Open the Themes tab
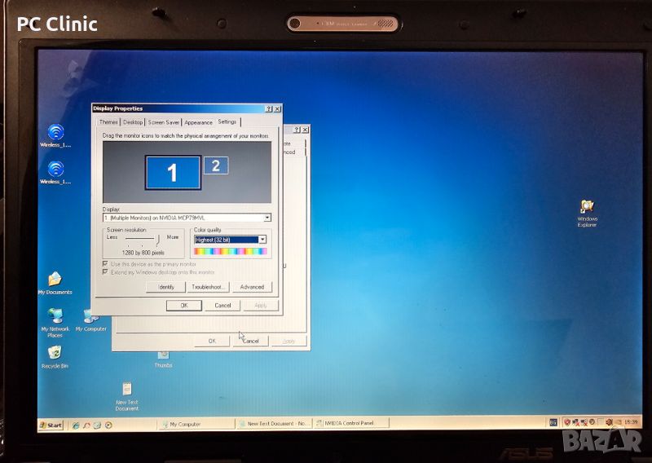 tap(108, 122)
